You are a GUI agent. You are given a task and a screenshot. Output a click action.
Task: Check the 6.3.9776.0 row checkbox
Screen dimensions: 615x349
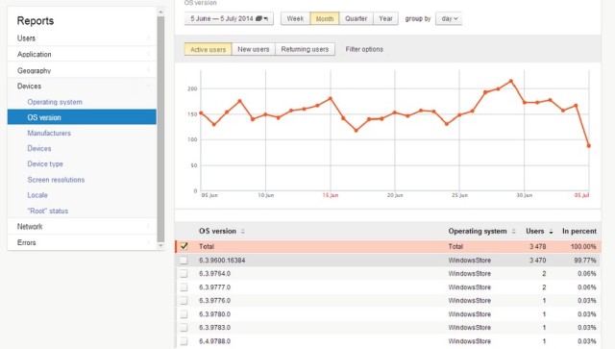pyautogui.click(x=184, y=301)
